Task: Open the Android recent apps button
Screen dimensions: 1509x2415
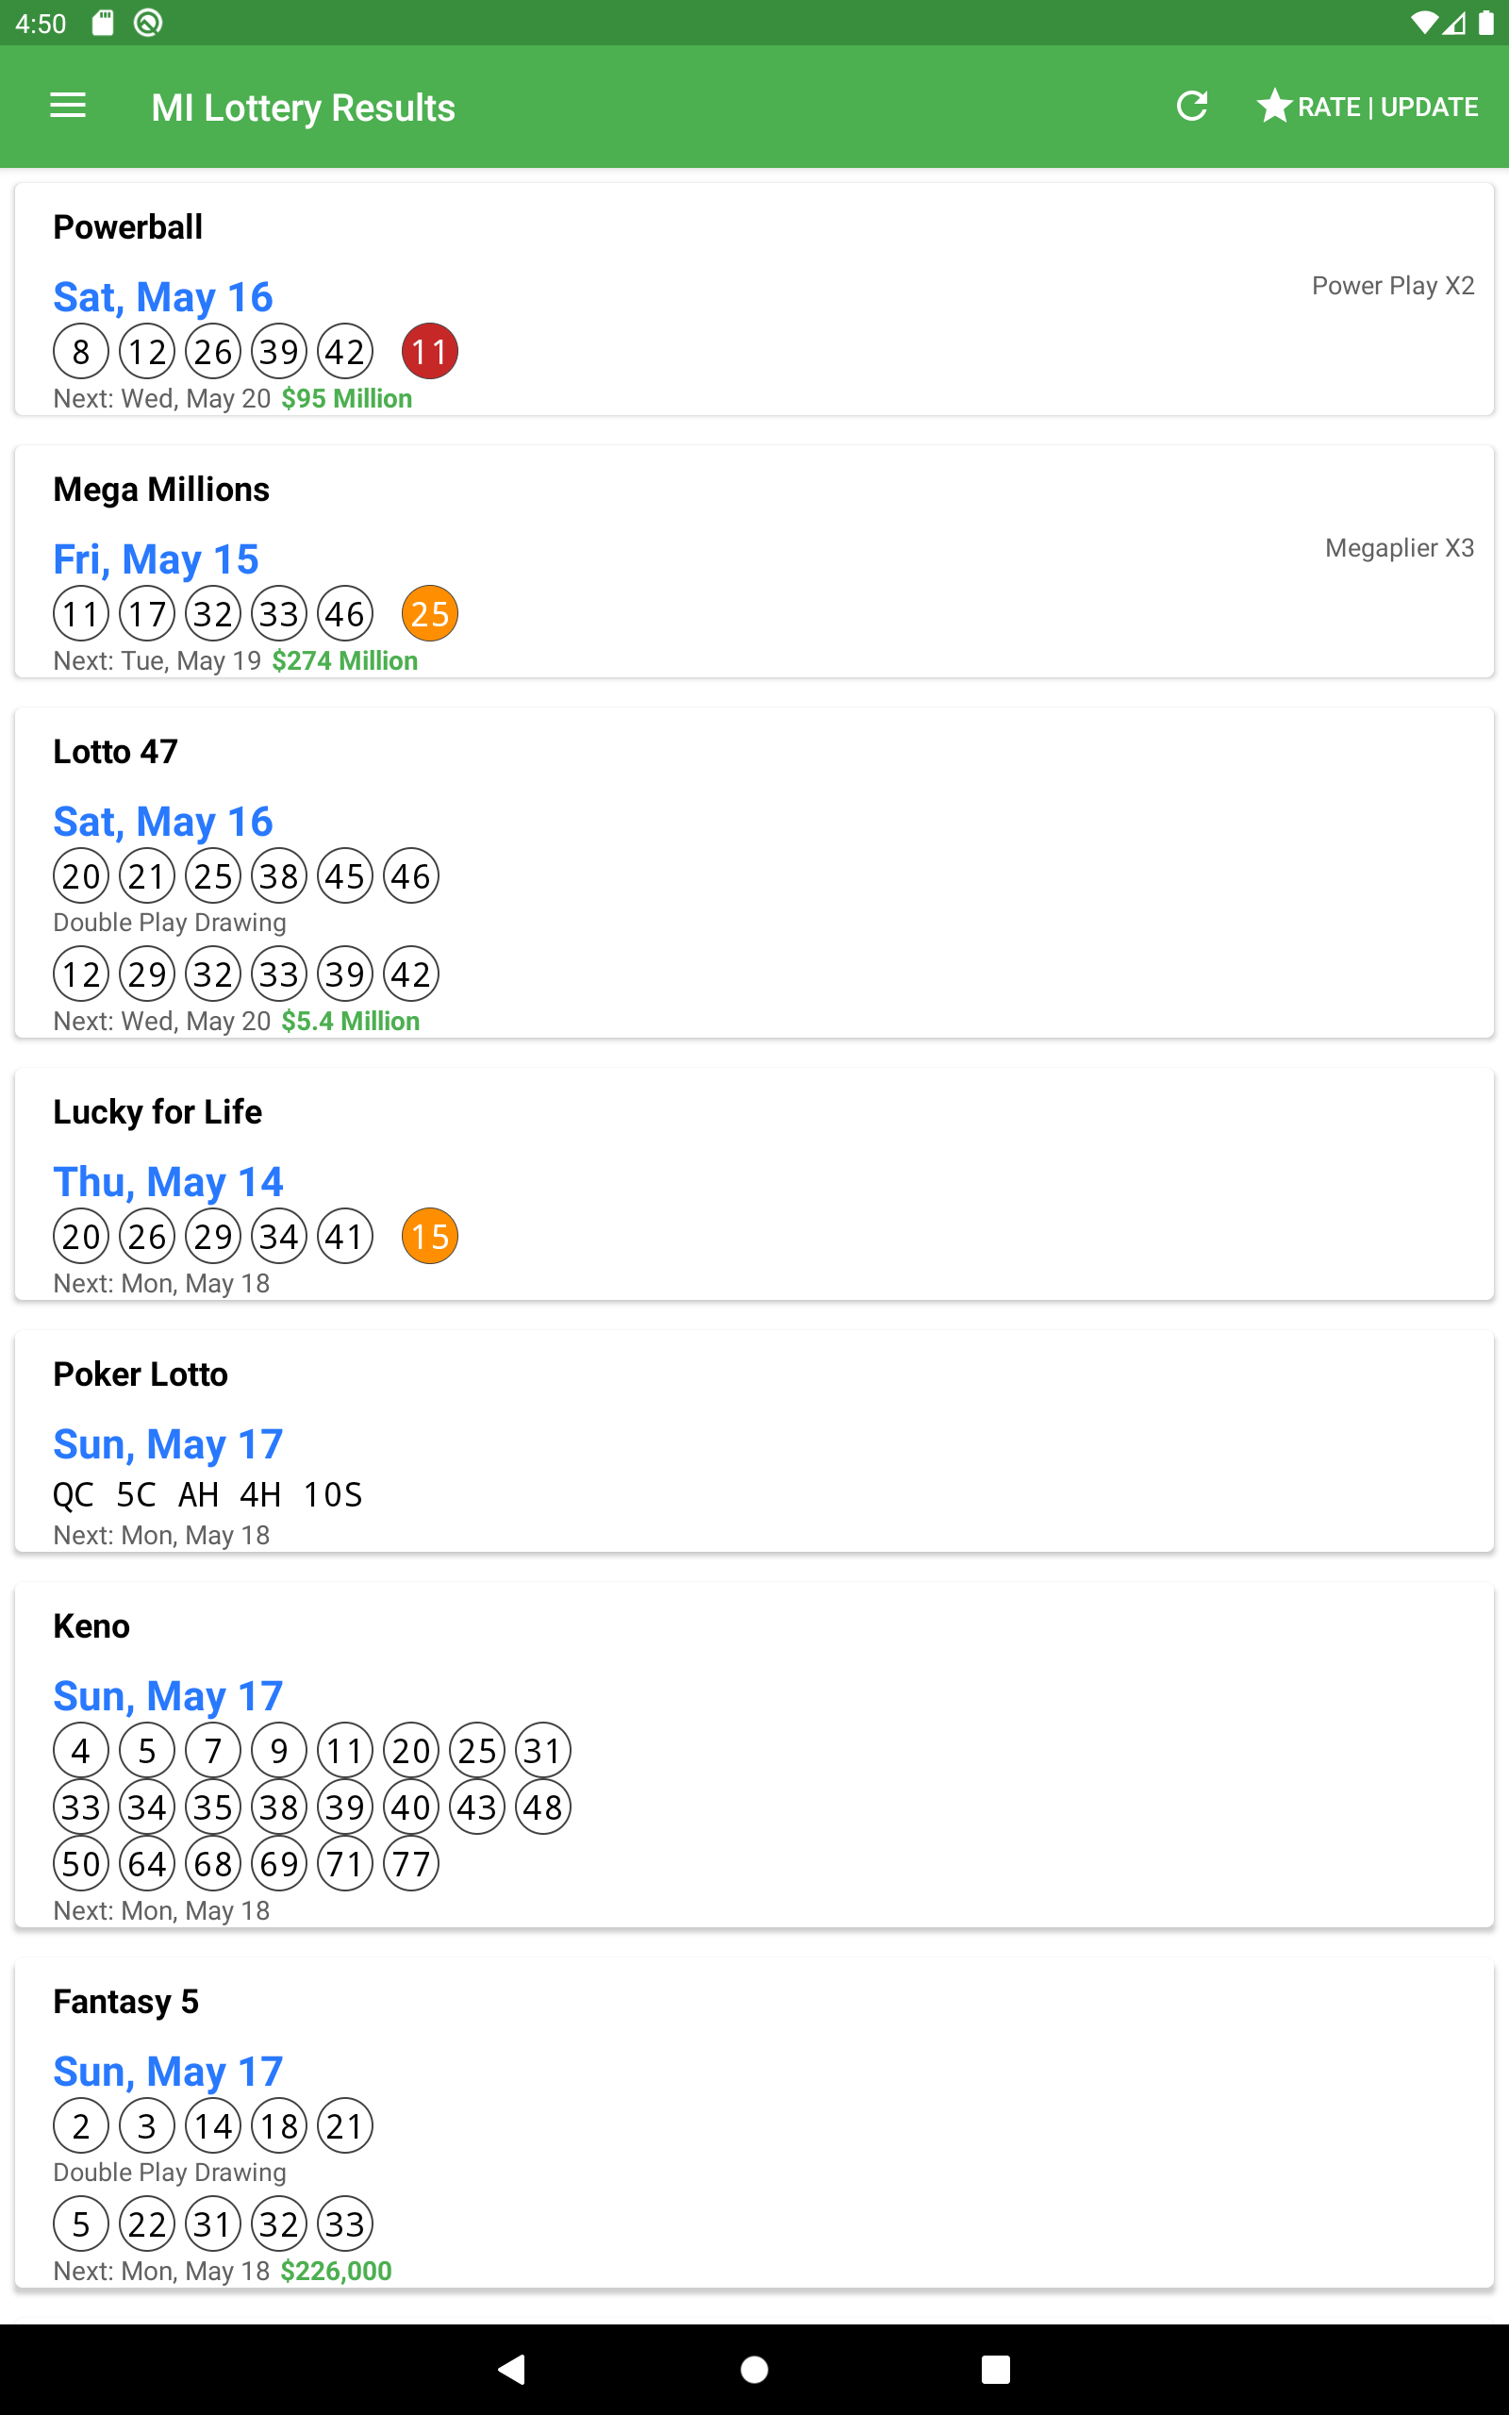Action: [995, 2369]
